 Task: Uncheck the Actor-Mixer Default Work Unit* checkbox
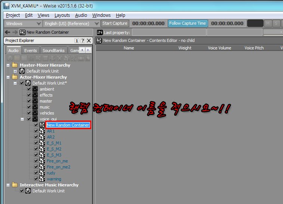click(x=22, y=83)
